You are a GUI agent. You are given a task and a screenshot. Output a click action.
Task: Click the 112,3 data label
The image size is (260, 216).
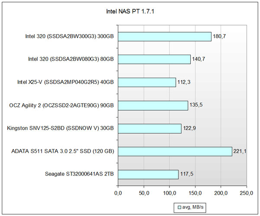coord(184,82)
